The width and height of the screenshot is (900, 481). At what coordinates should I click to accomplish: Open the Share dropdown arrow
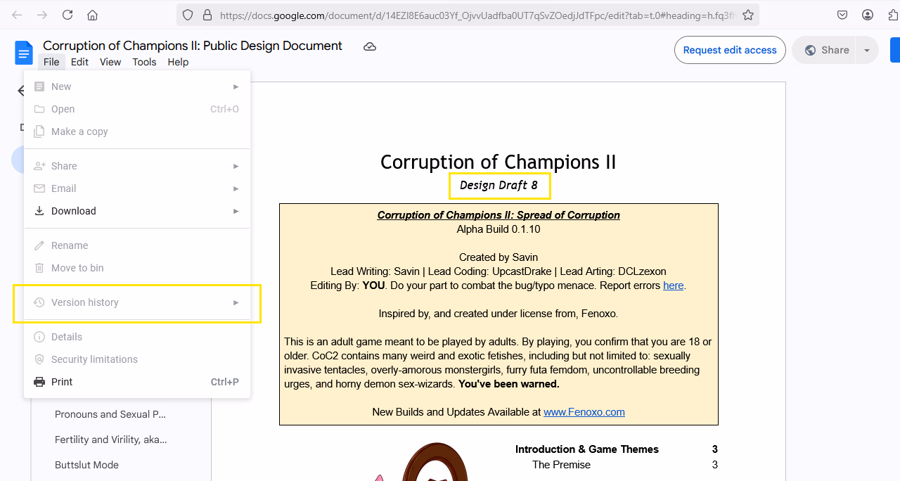point(867,50)
